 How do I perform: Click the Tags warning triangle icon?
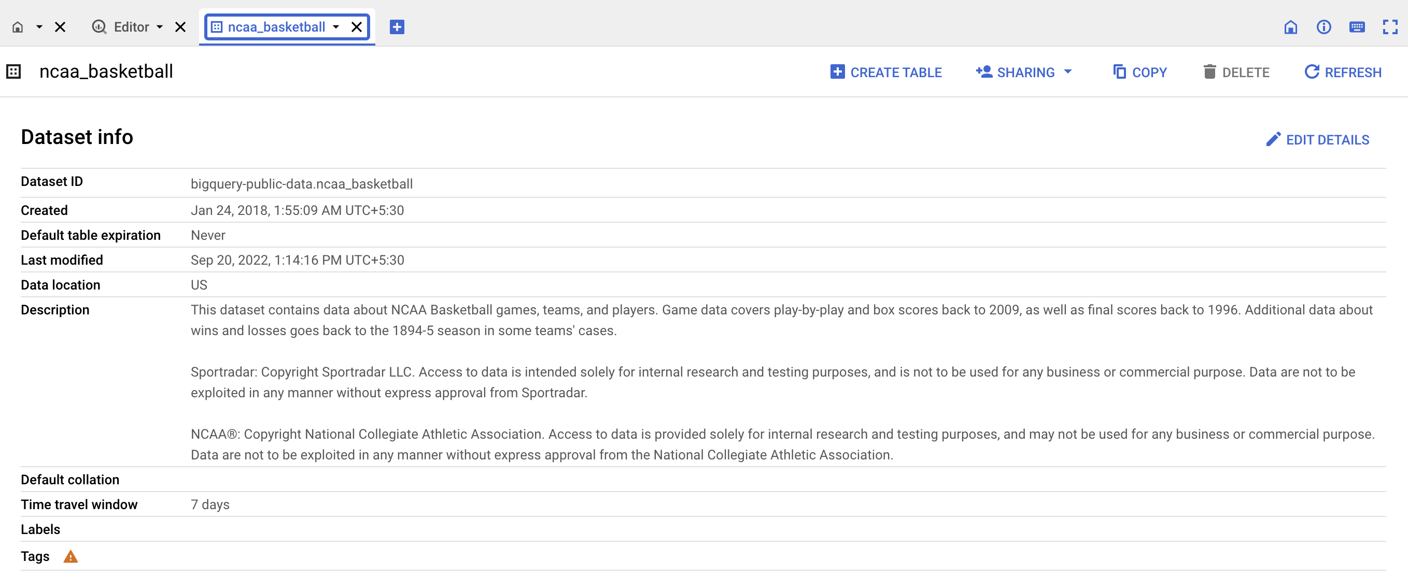[71, 556]
